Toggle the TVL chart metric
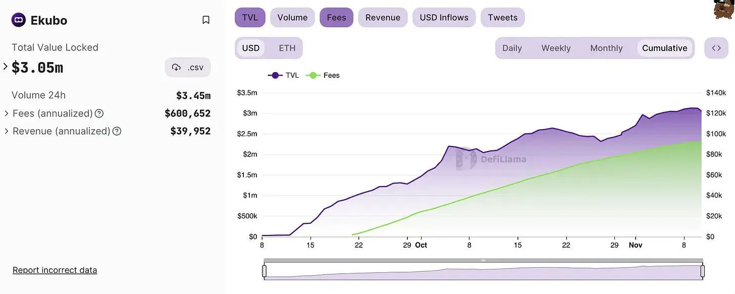 [250, 18]
